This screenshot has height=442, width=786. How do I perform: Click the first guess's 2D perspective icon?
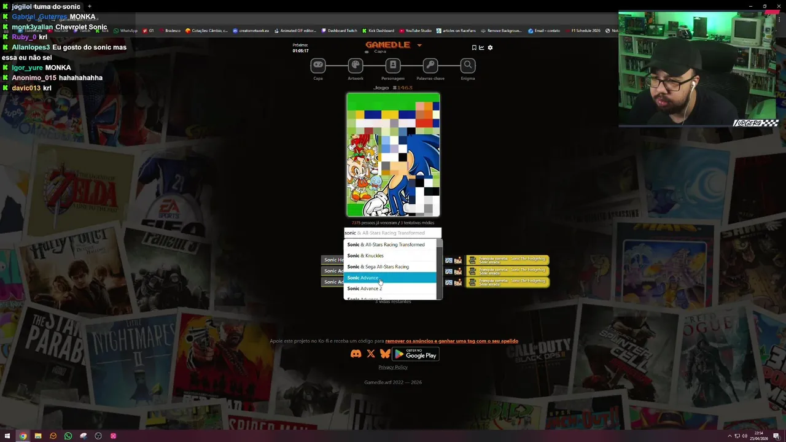(449, 260)
